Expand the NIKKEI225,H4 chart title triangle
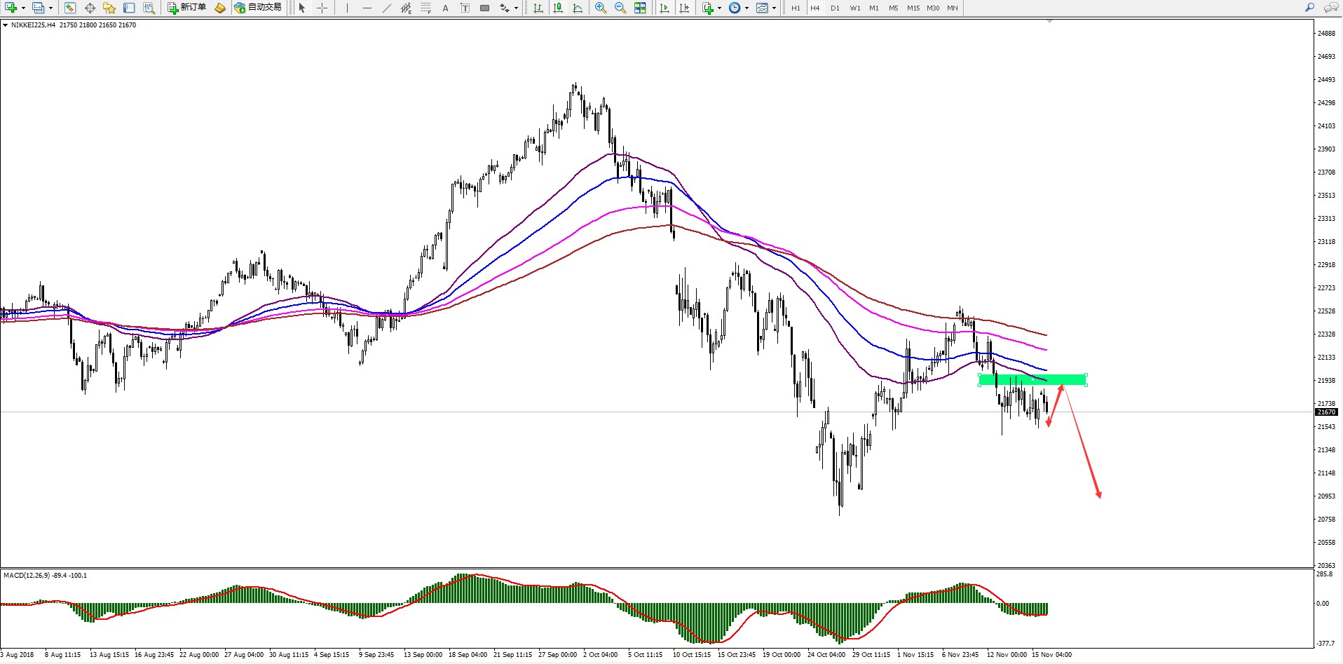The height and width of the screenshot is (664, 1343). tap(6, 25)
